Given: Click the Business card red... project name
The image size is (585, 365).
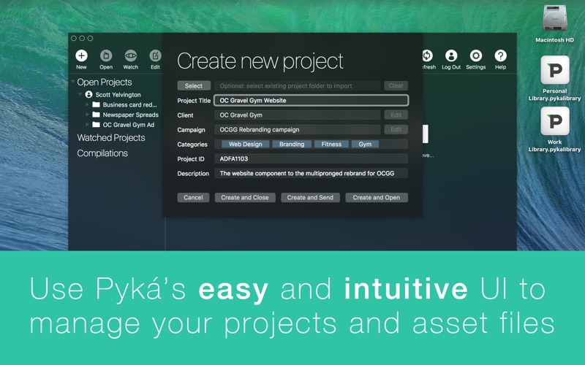Looking at the screenshot, I should pyautogui.click(x=130, y=104).
